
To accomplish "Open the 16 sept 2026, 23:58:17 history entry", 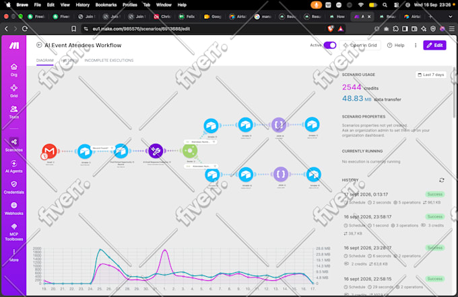I will click(394, 225).
